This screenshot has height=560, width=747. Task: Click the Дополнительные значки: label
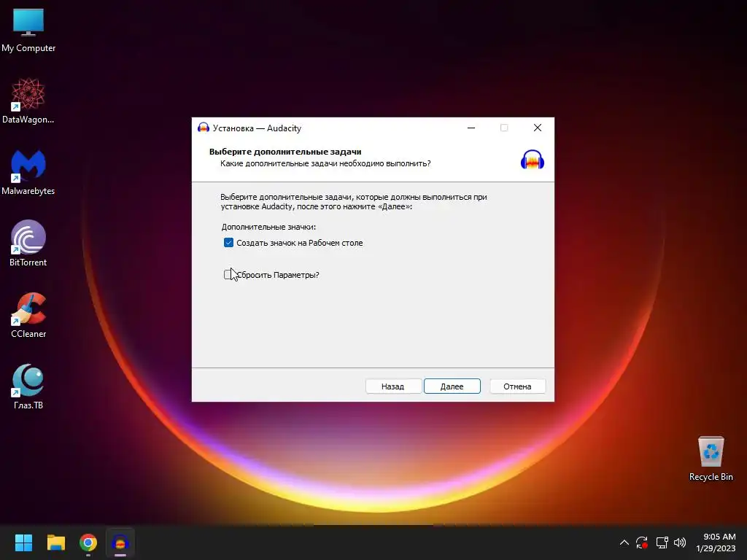tap(268, 227)
